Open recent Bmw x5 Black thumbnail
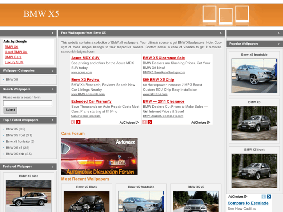Viewport: 283px width, 212px height. (87, 201)
